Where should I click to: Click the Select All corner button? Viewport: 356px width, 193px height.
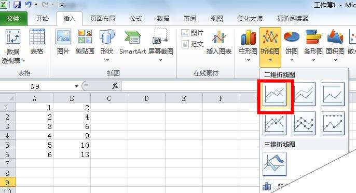coord(8,98)
